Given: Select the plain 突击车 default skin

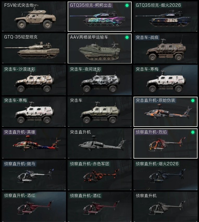Looking at the screenshot, I should (100, 112).
